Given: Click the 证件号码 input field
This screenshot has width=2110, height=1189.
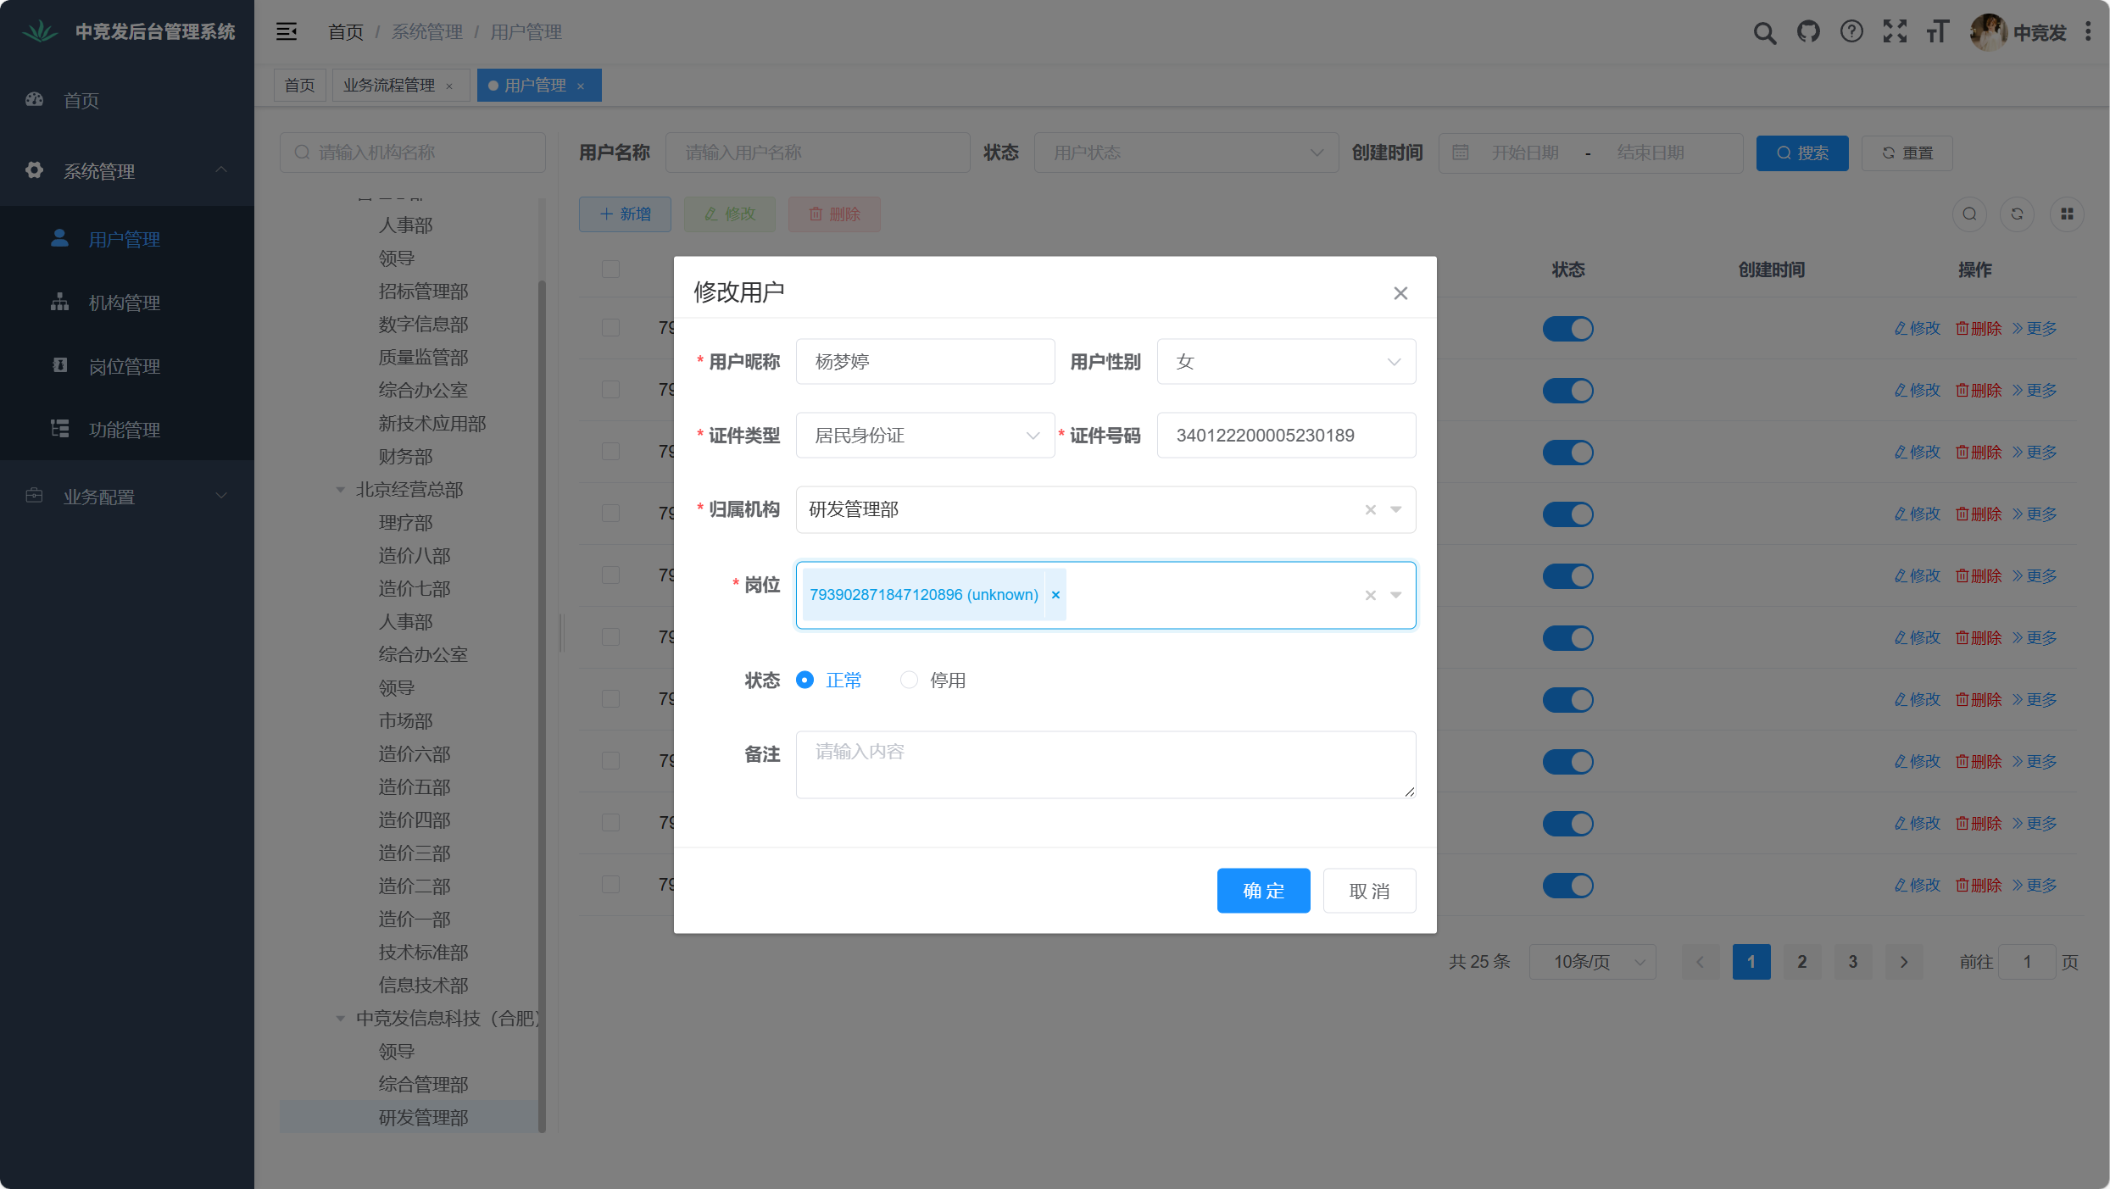Looking at the screenshot, I should [1285, 436].
